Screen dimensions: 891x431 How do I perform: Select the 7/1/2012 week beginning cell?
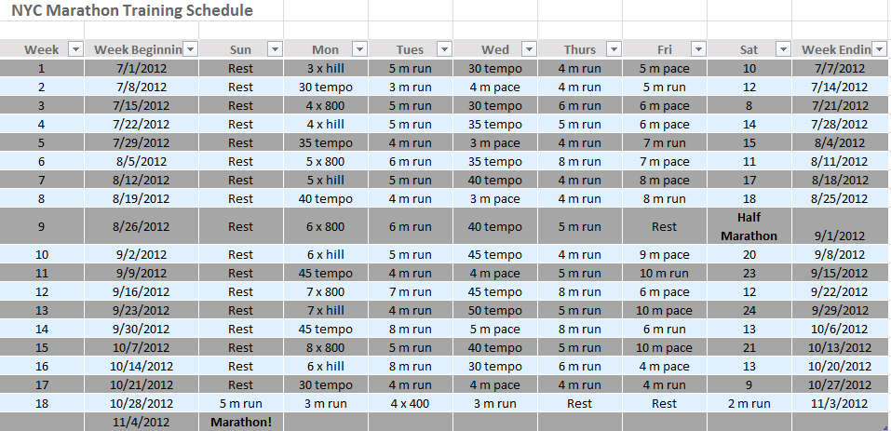coord(142,68)
